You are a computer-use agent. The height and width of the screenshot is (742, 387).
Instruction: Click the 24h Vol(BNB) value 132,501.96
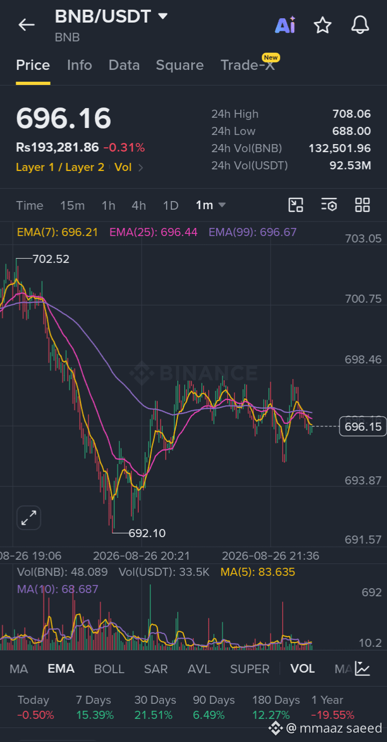[x=340, y=148]
